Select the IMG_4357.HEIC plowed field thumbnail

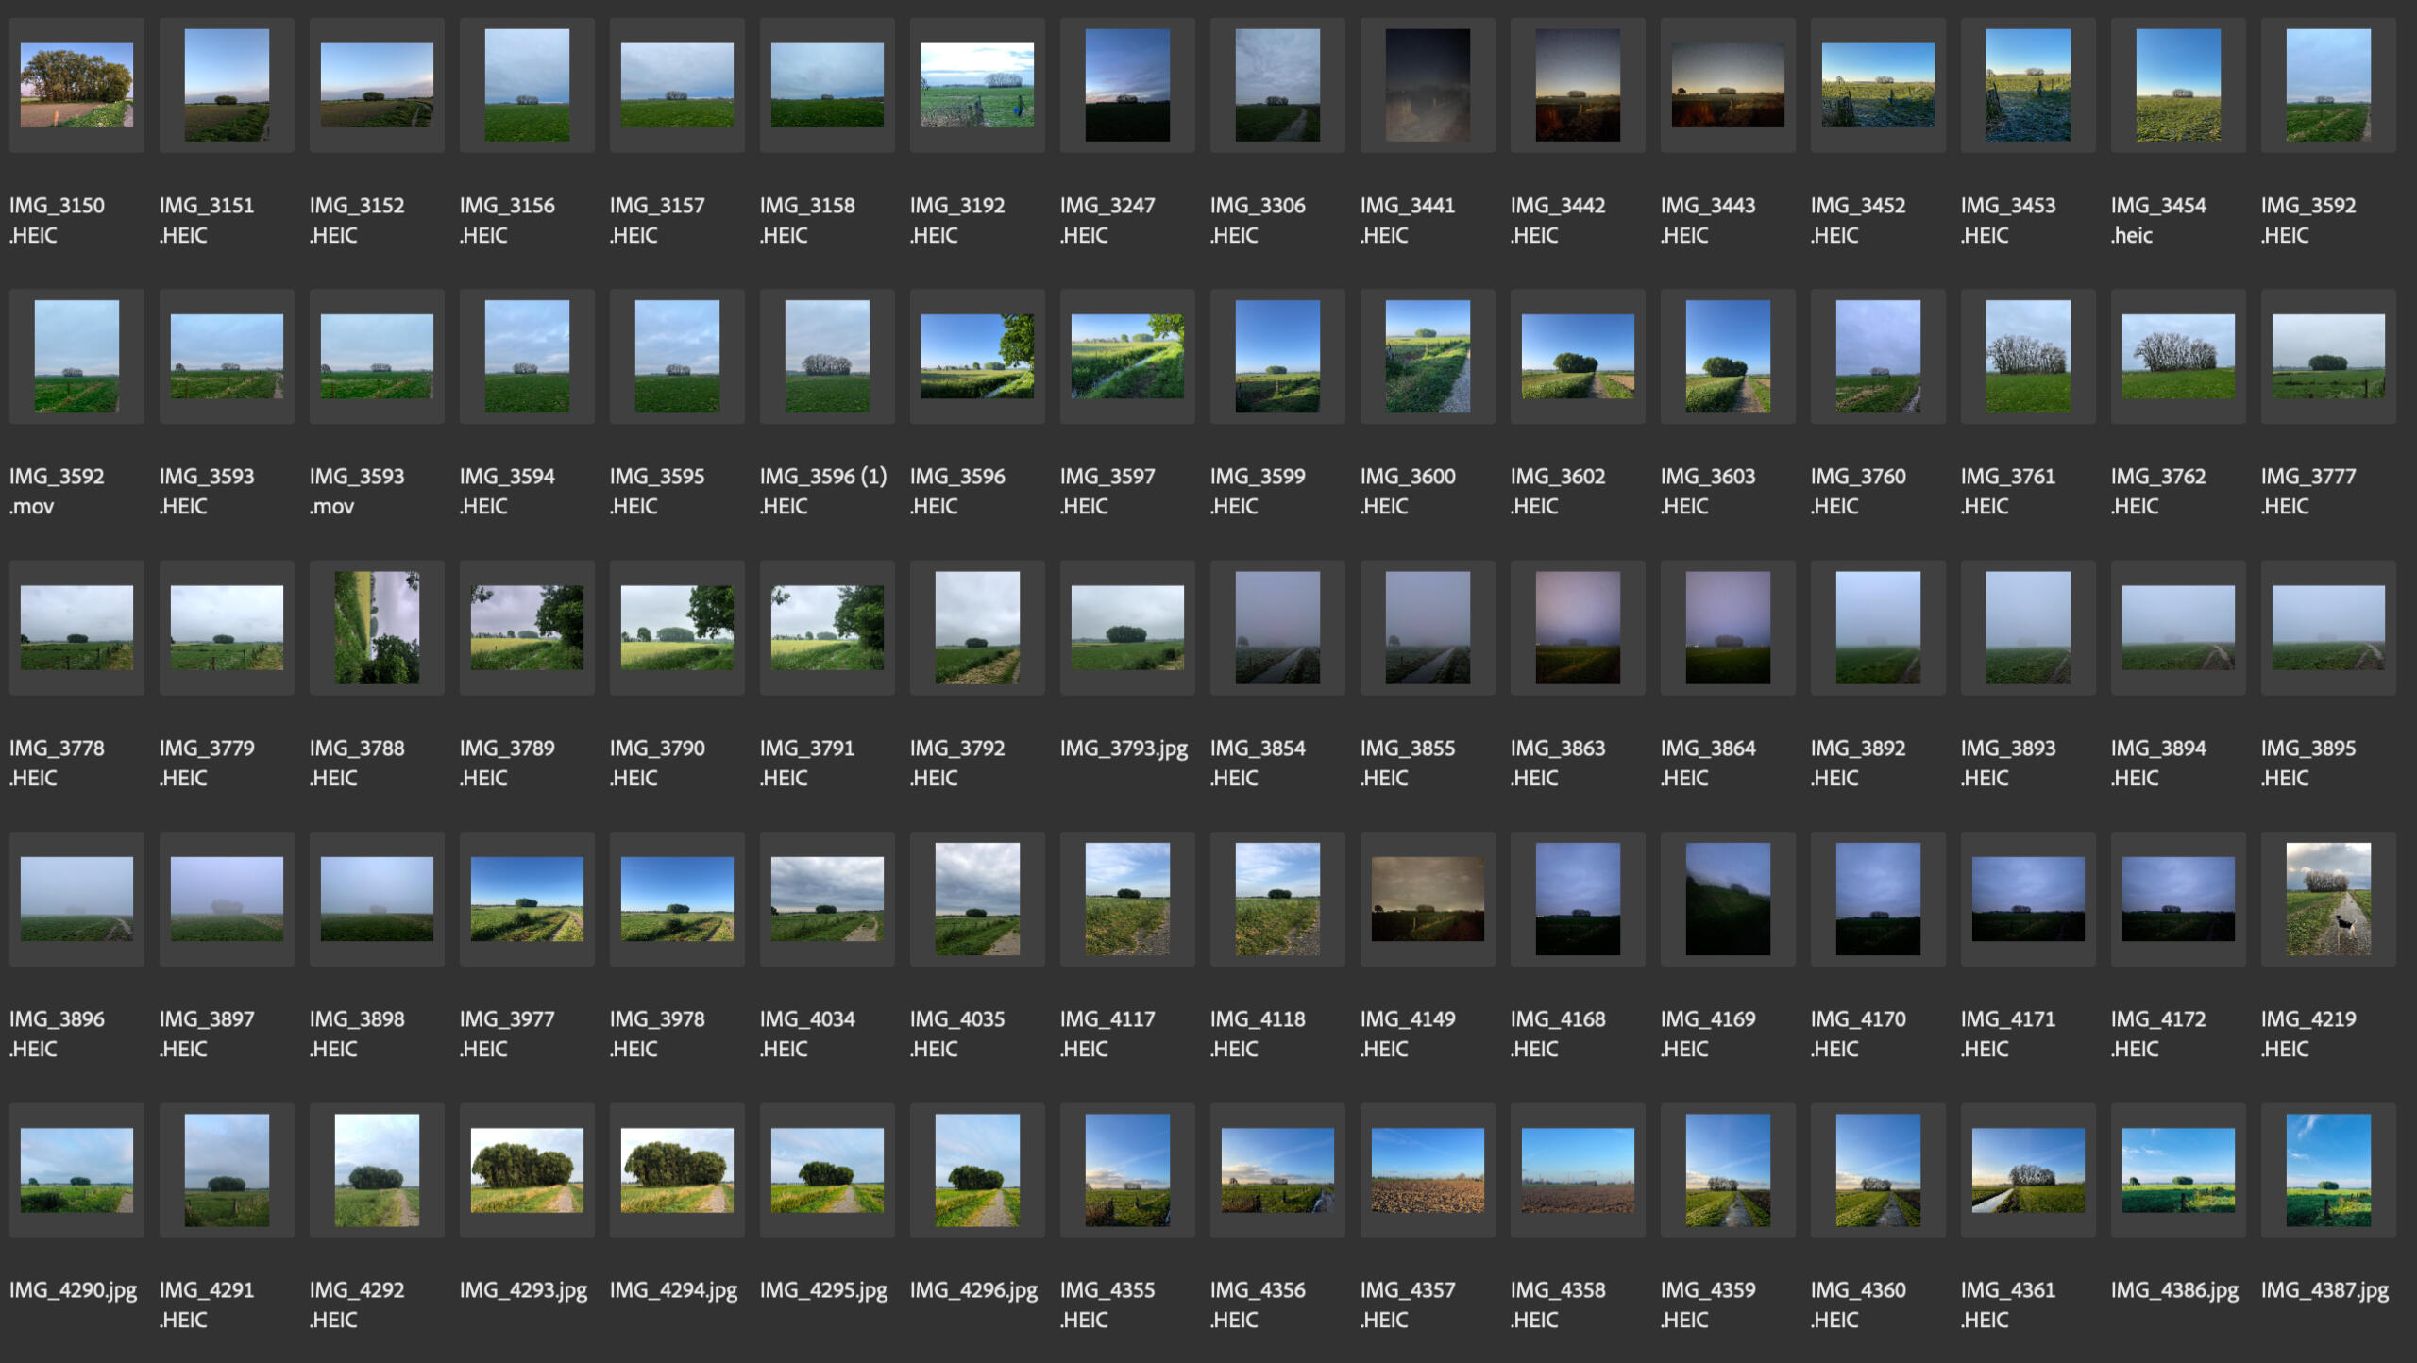click(1428, 1169)
